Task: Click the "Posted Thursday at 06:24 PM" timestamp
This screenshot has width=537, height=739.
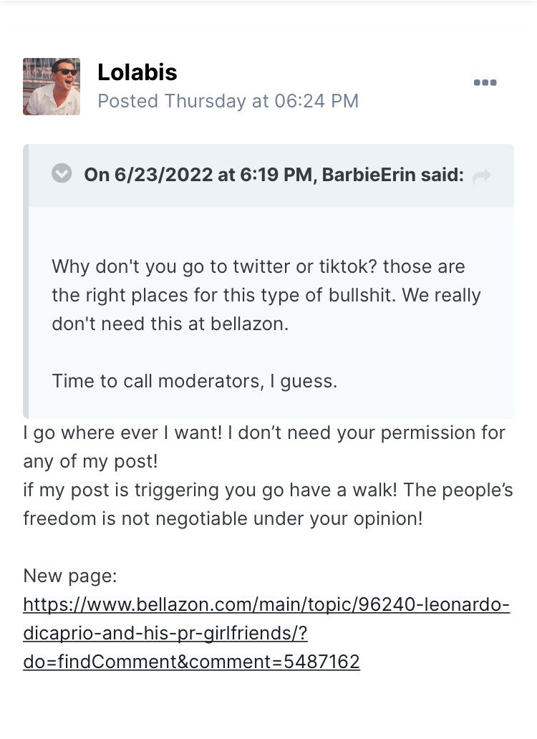Action: 228,101
